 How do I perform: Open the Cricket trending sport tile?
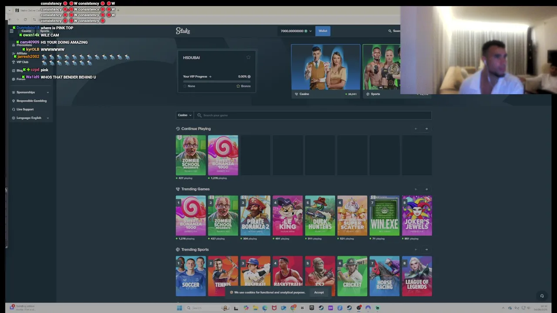coord(352,276)
